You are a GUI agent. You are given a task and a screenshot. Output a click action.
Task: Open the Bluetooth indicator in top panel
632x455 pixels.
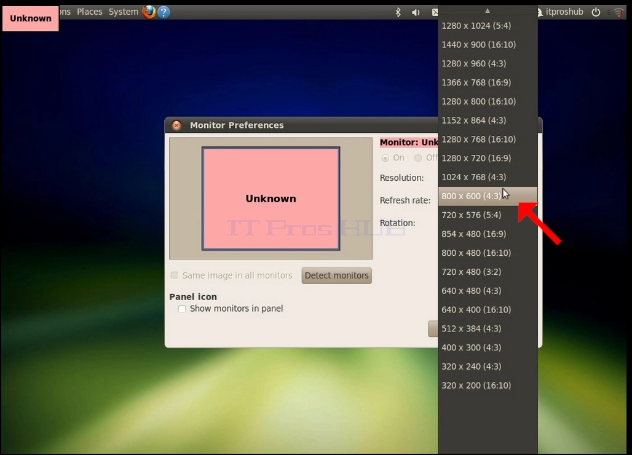[398, 12]
